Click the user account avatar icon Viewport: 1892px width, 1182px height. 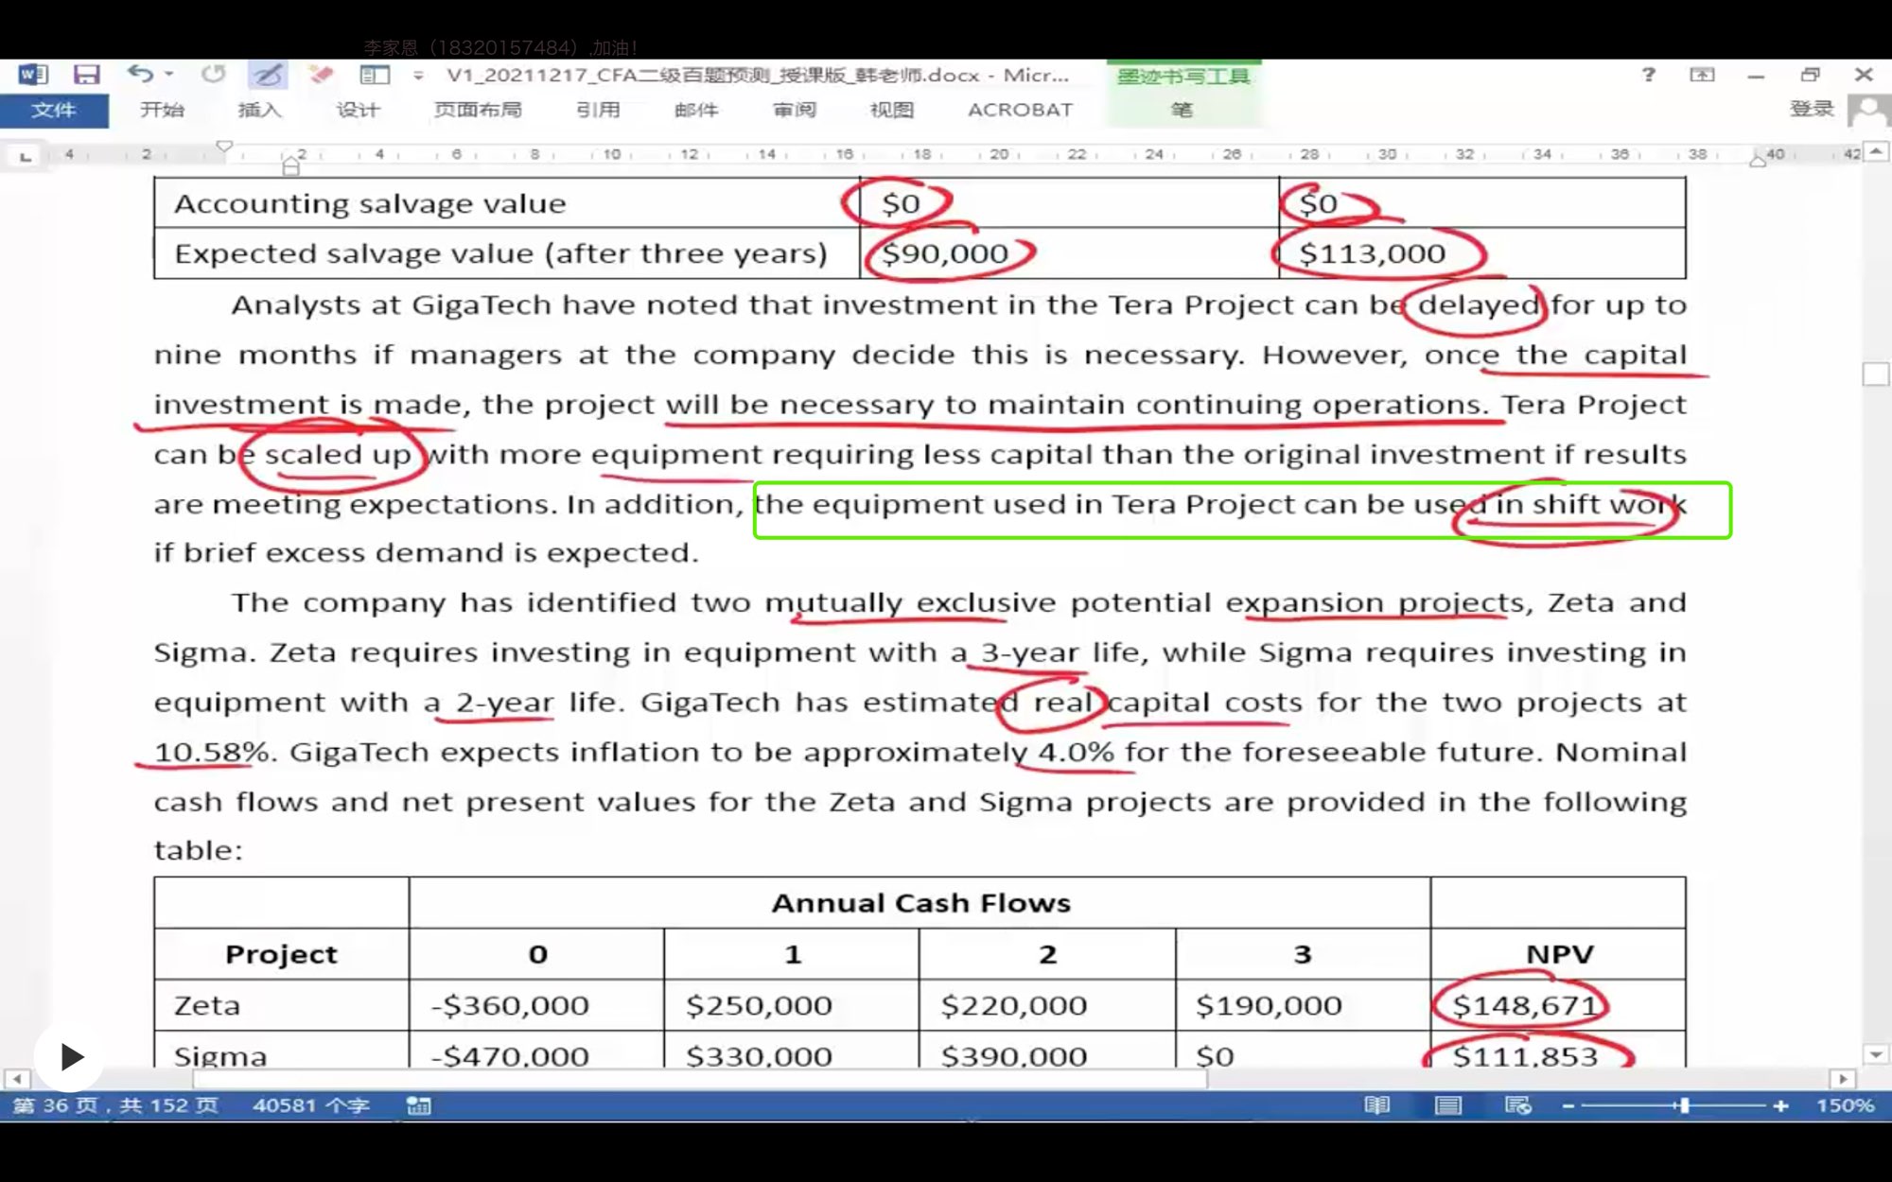point(1869,110)
